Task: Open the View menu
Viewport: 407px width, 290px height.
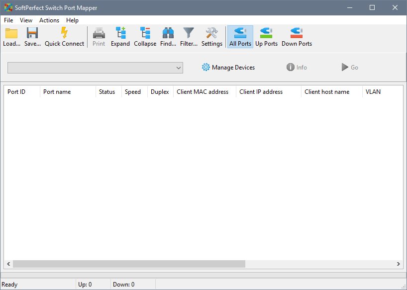Action: (26, 20)
